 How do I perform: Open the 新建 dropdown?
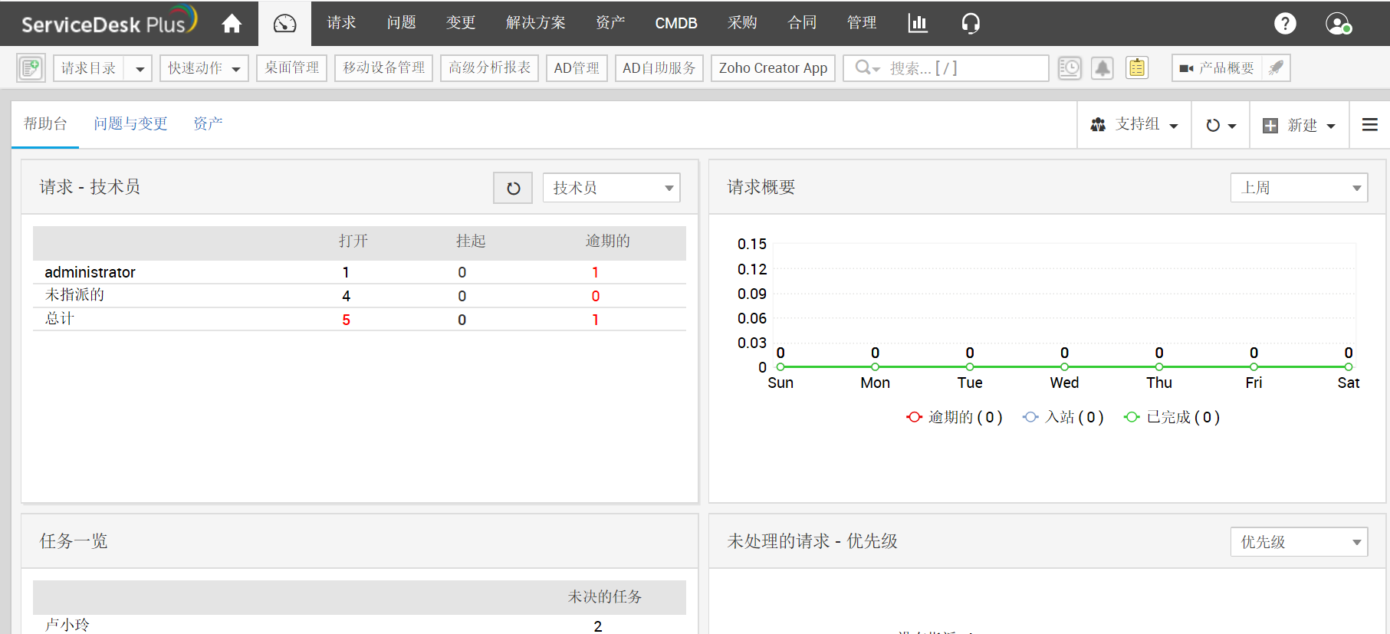(x=1299, y=125)
